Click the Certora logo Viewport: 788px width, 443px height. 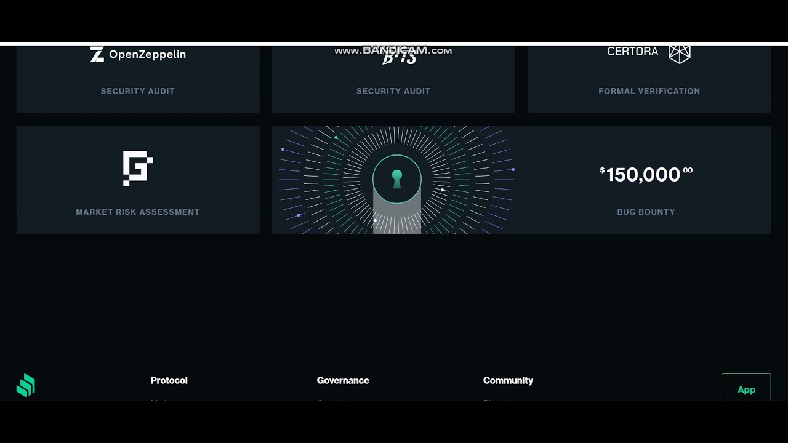(649, 53)
